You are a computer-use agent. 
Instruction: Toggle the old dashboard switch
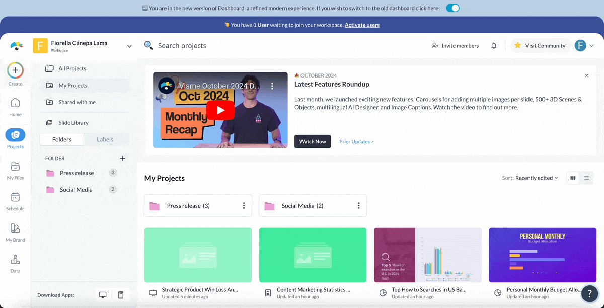(452, 8)
